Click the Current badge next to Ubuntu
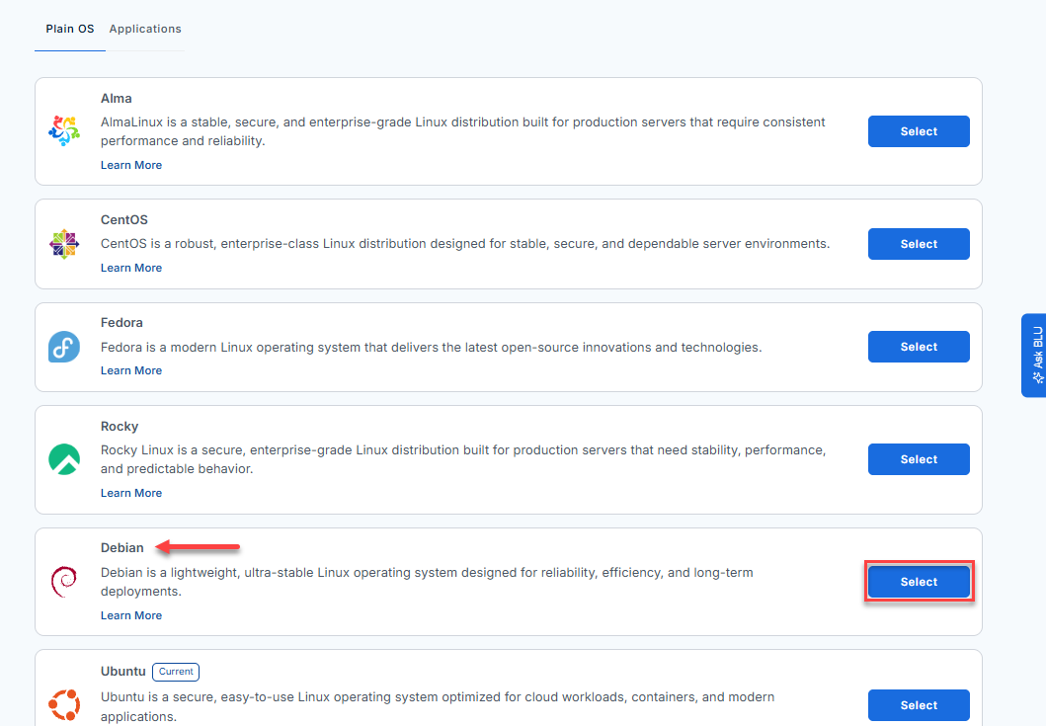 [x=176, y=672]
